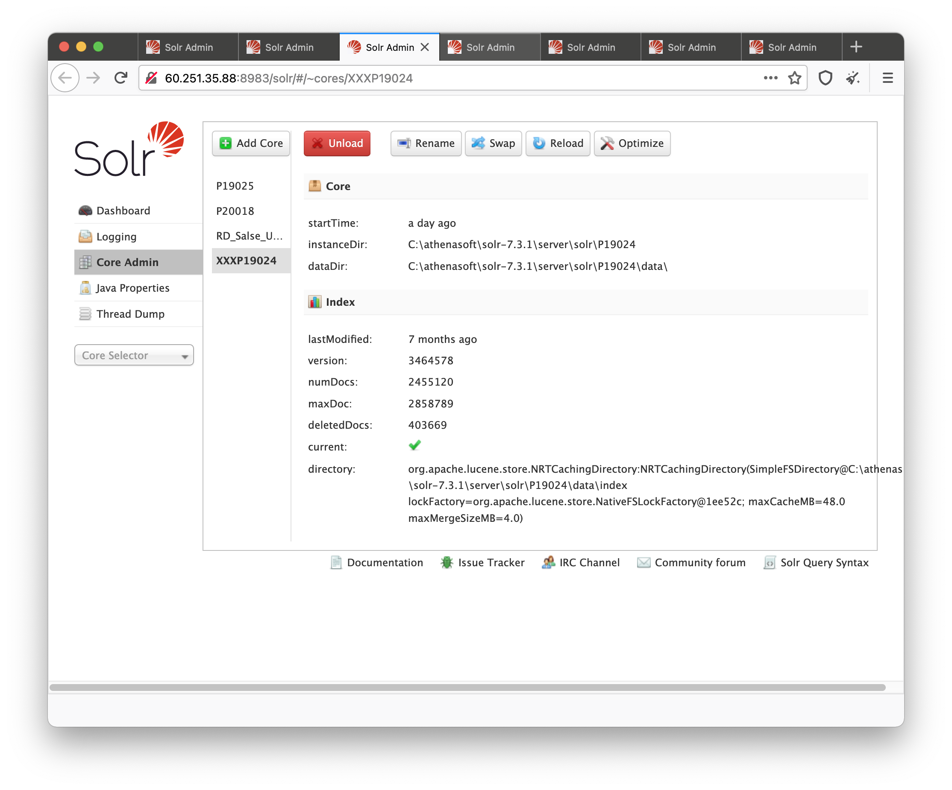Screen dimensions: 952x790
Task: Click the Core Admin grid icon
Action: [85, 262]
